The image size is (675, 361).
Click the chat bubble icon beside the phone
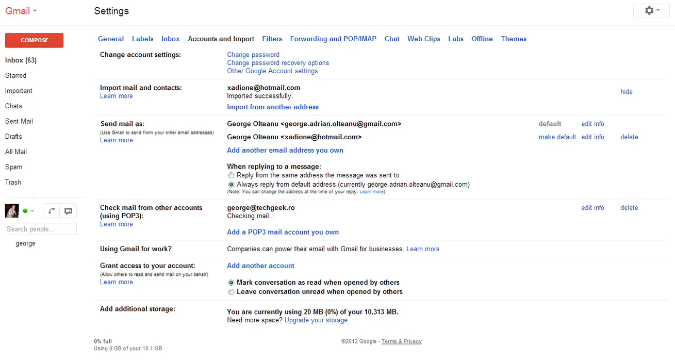point(68,211)
